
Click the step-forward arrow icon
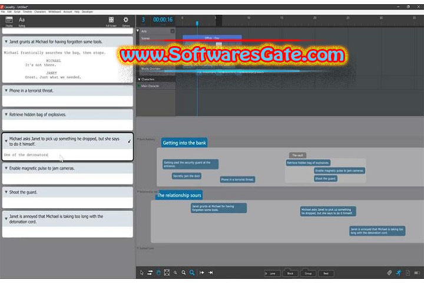pos(202,273)
